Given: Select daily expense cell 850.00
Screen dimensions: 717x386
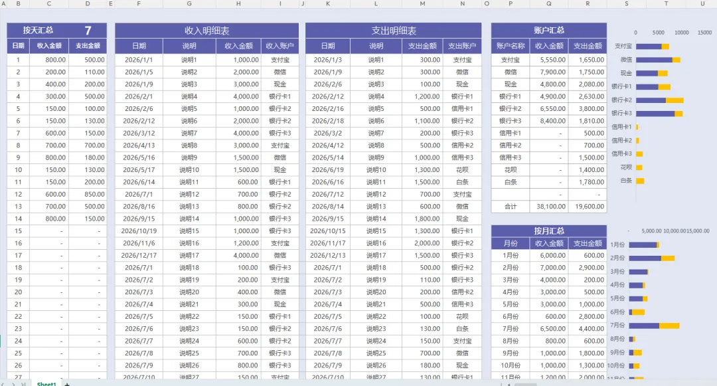Looking at the screenshot, I should (x=88, y=195).
